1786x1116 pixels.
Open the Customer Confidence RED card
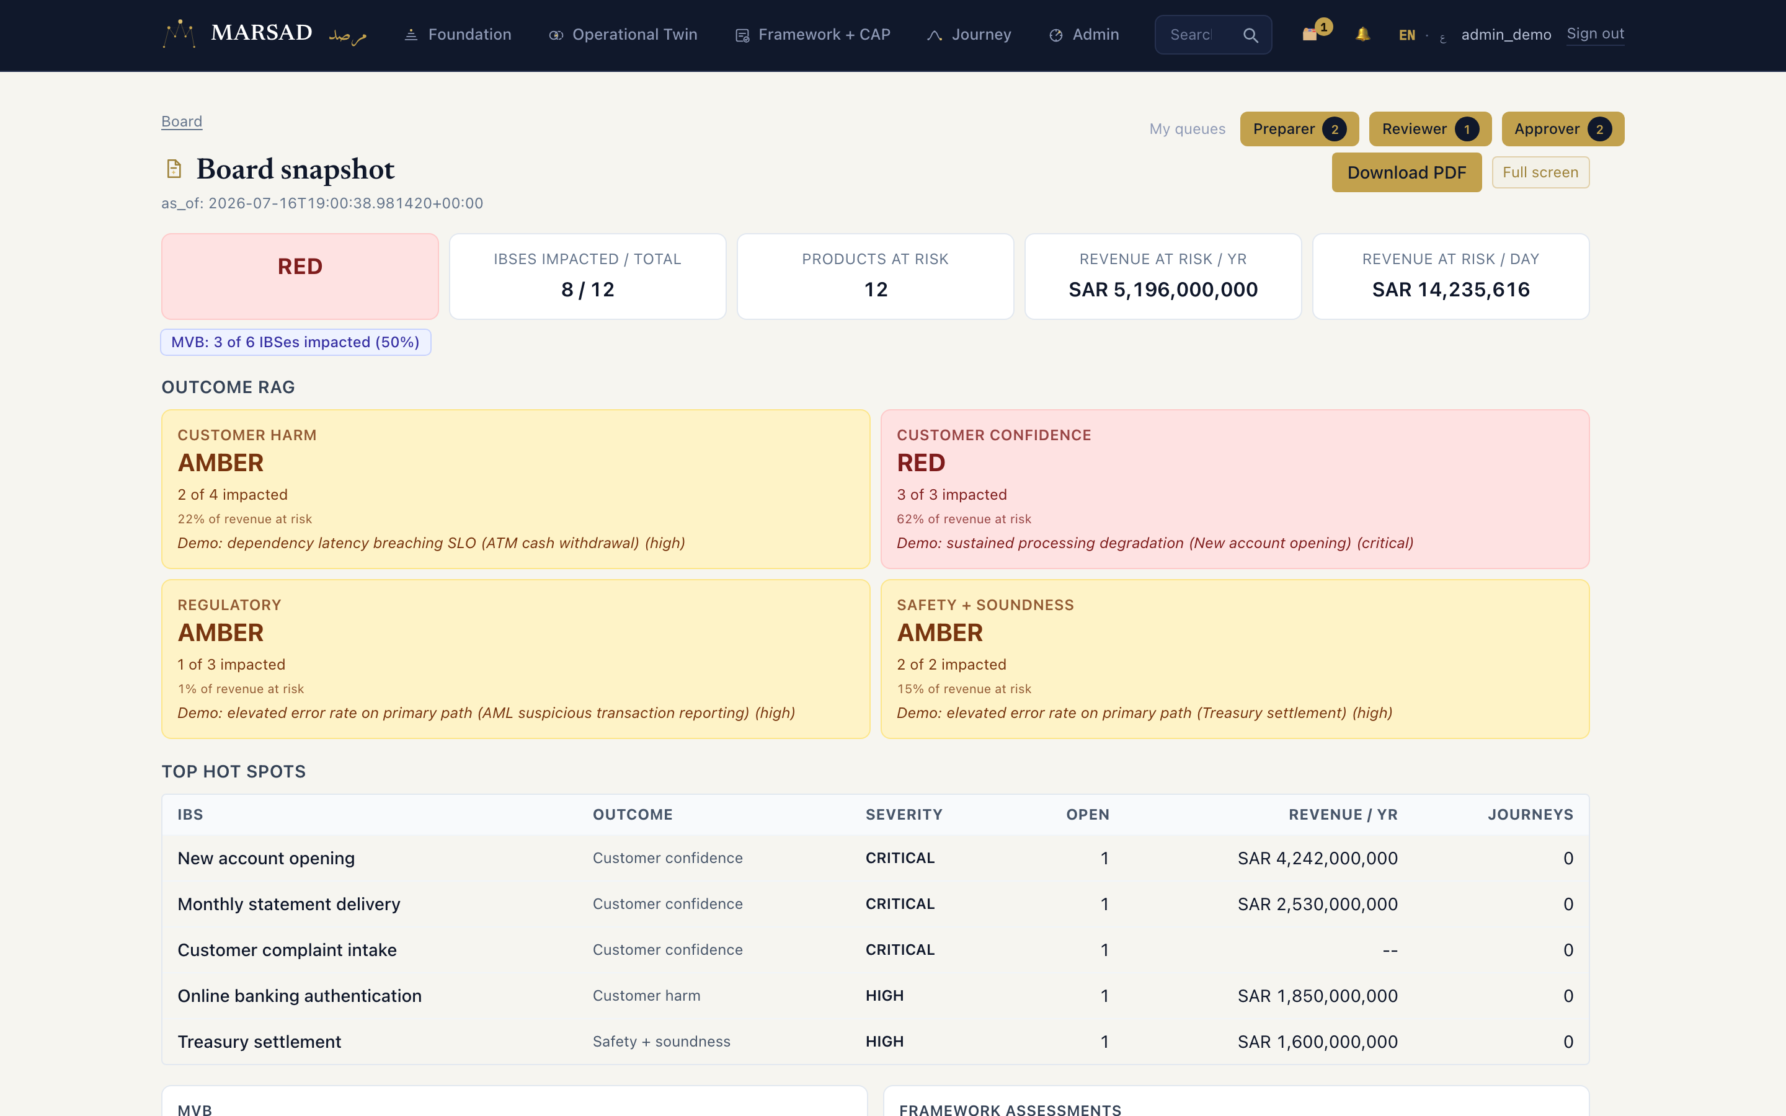(x=1235, y=489)
